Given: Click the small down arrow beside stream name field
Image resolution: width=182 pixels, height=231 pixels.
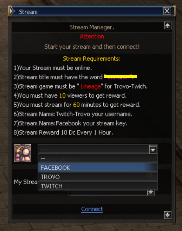Looking at the screenshot, I should tap(151, 193).
